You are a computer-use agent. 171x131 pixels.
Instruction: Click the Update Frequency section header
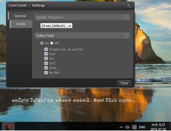(x=82, y=17)
